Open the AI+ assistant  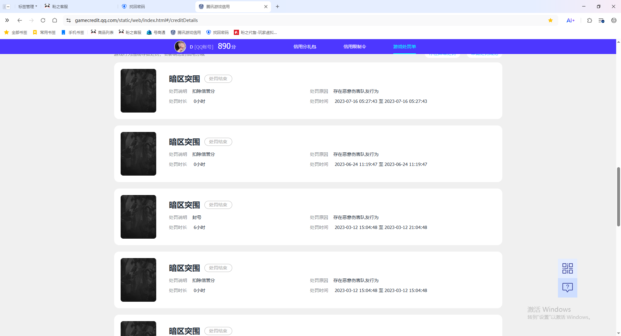[571, 20]
